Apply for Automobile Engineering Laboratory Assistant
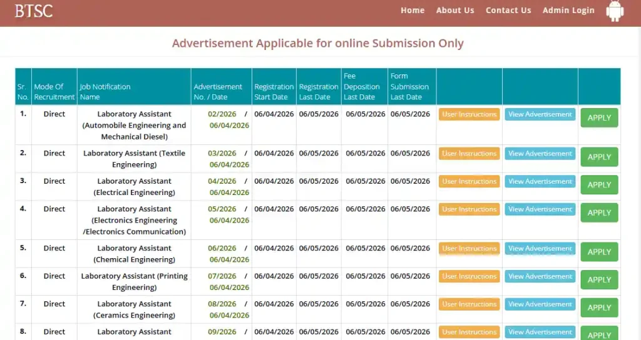This screenshot has height=340, width=641. coord(599,117)
